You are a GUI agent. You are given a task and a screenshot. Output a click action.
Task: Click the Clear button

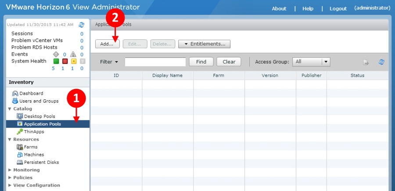point(229,62)
